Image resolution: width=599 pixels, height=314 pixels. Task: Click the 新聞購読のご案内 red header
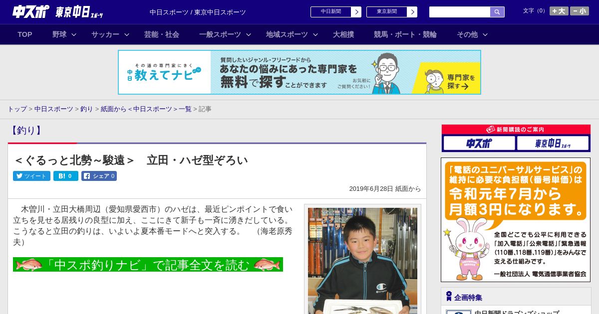point(516,129)
